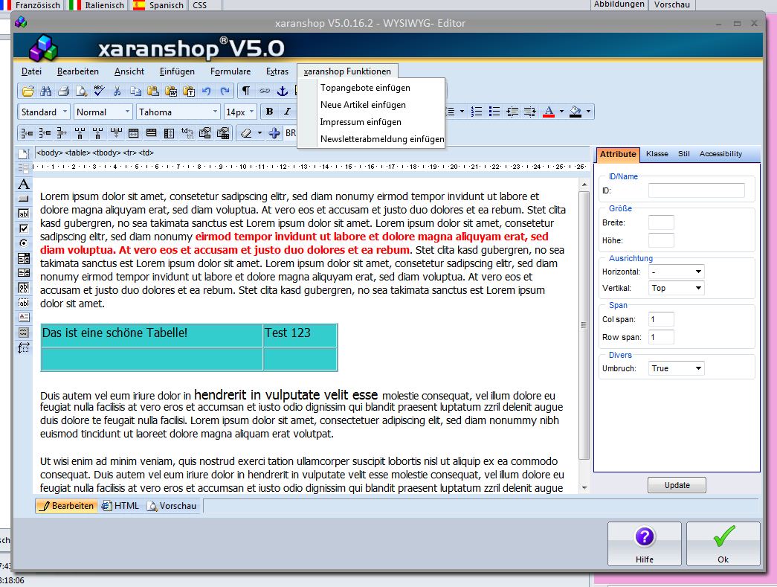
Task: Choose Impressum einfügen menu entry
Action: 361,122
